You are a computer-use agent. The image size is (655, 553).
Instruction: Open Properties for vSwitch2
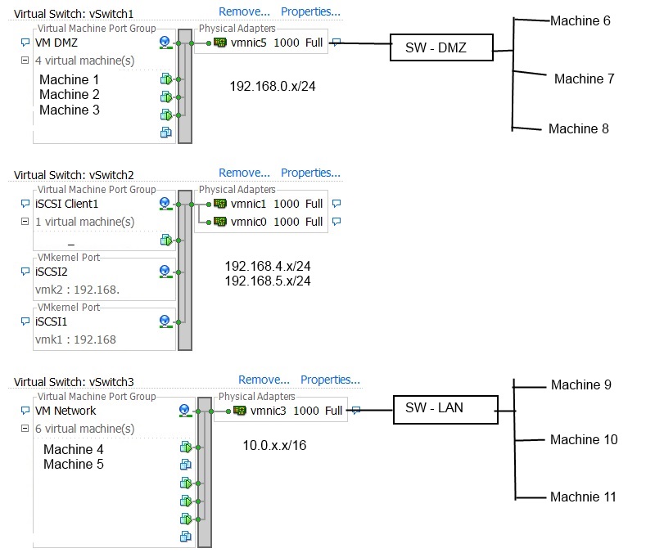(x=310, y=172)
